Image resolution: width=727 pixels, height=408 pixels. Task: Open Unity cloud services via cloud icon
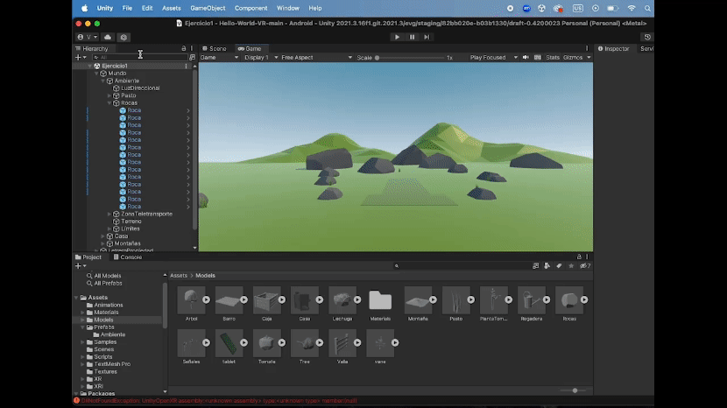click(108, 37)
